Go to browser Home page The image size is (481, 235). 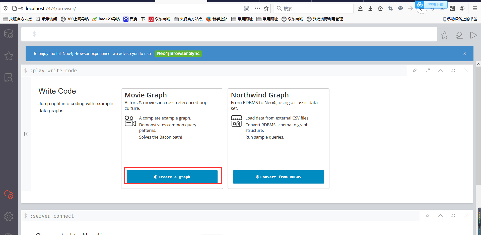(x=380, y=9)
